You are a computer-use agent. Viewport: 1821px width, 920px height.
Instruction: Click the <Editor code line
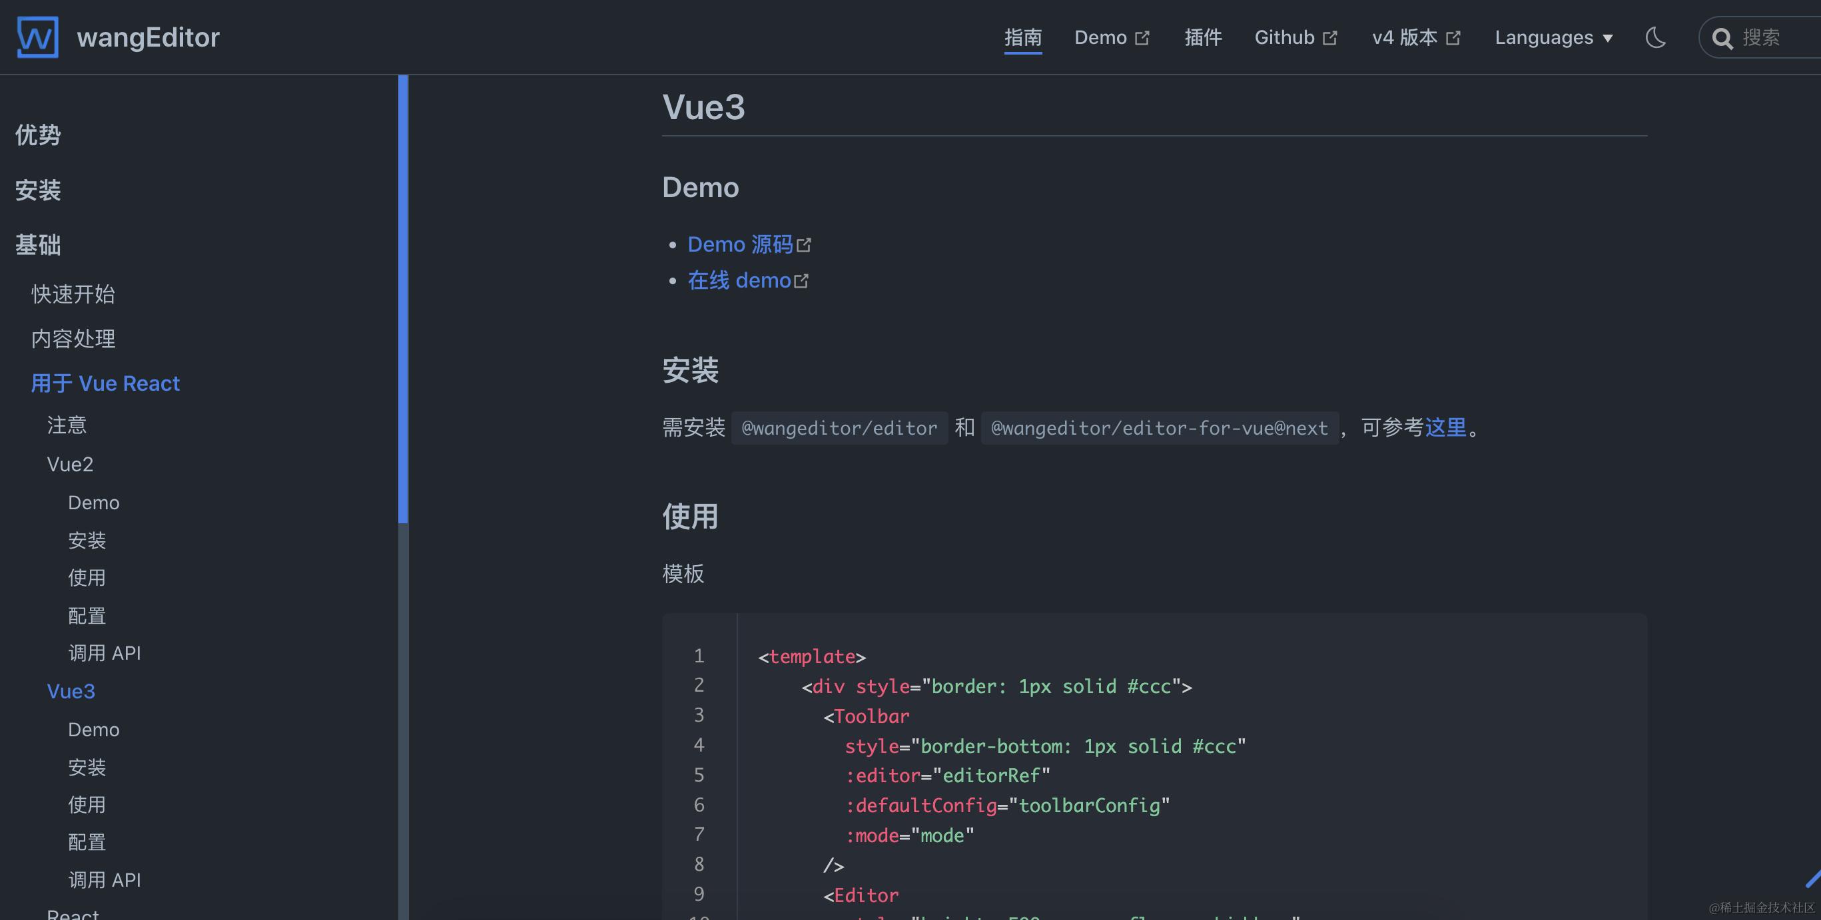click(861, 895)
